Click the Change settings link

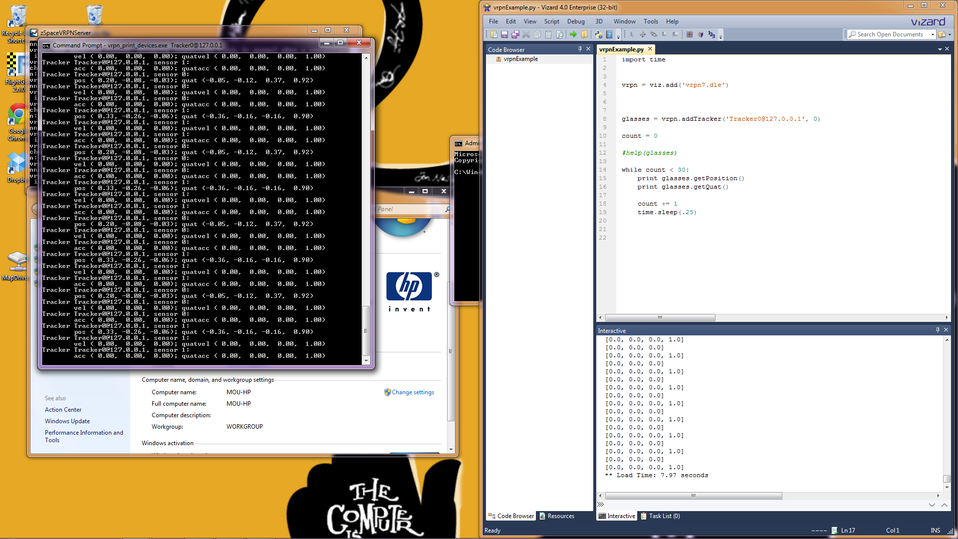click(413, 392)
